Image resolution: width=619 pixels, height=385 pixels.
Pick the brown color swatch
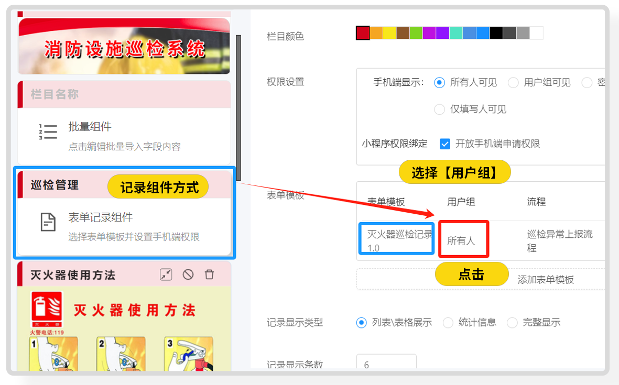coord(403,33)
